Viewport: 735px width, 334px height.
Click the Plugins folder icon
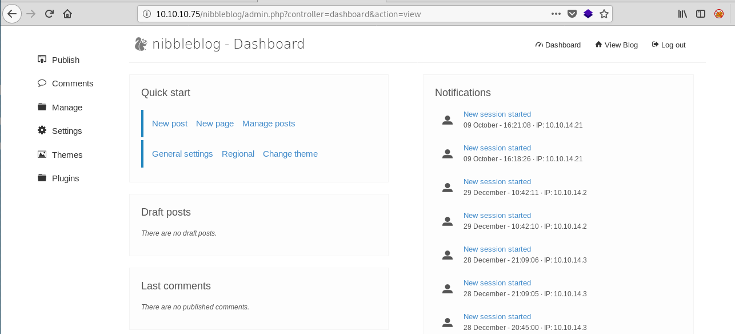tap(42, 178)
